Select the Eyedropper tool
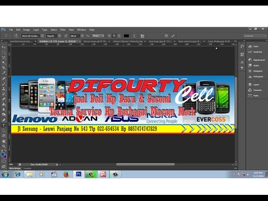Image resolution: width=268 pixels, height=201 pixels. tap(4, 73)
